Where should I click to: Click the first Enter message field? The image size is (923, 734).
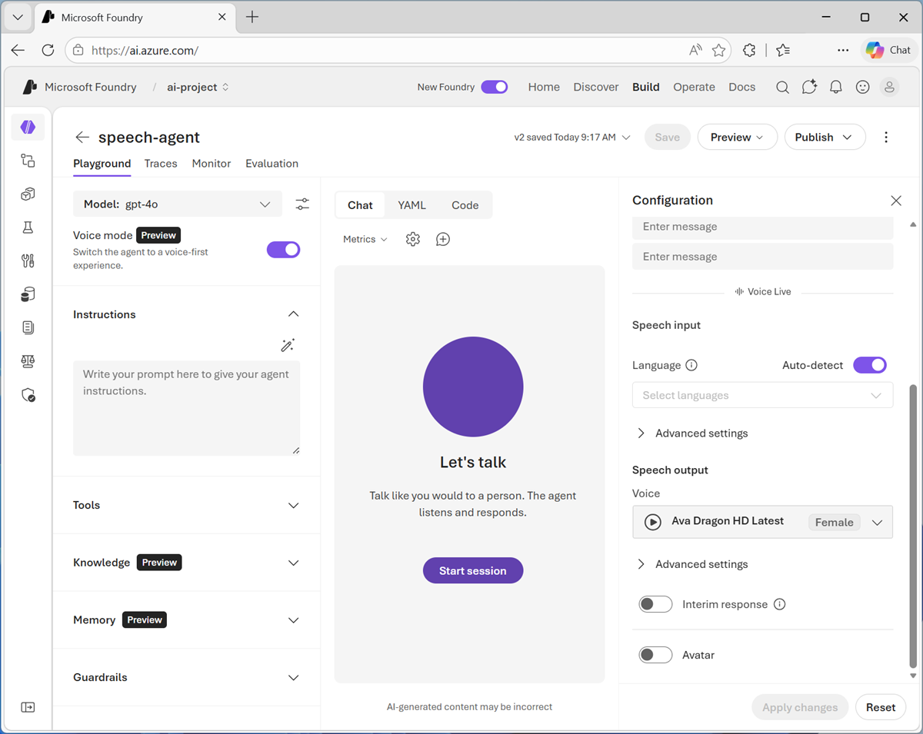(762, 227)
